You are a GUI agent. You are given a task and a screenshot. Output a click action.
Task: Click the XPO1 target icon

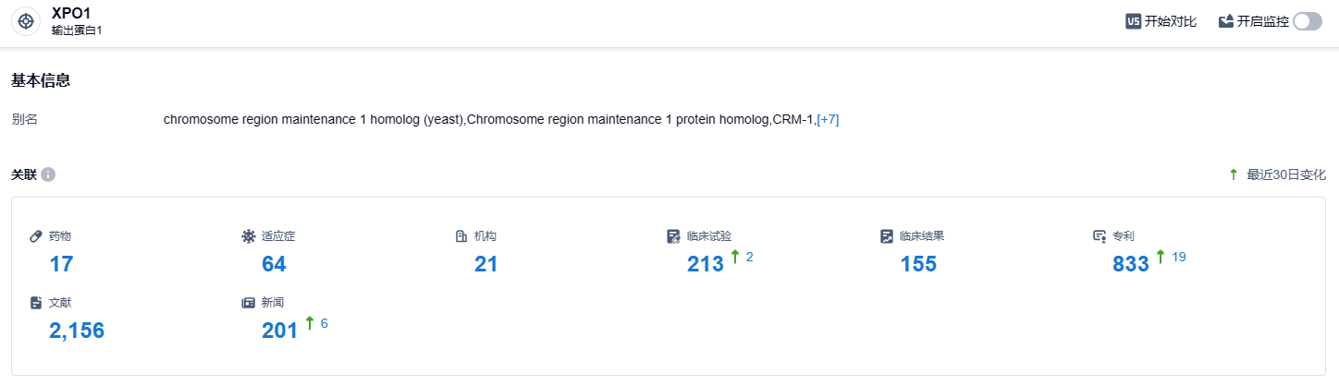26,22
